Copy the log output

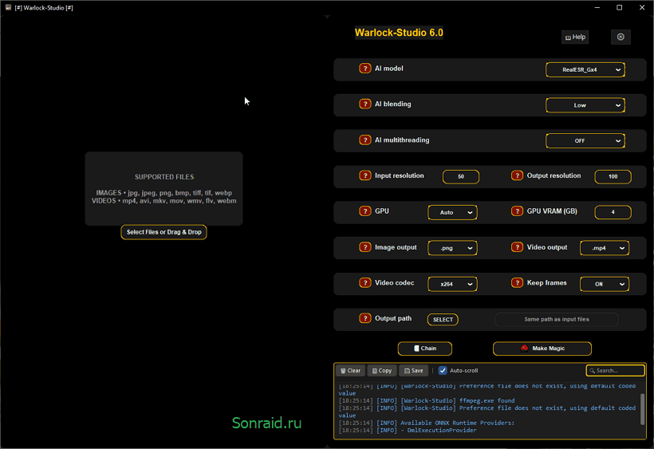[x=382, y=370]
